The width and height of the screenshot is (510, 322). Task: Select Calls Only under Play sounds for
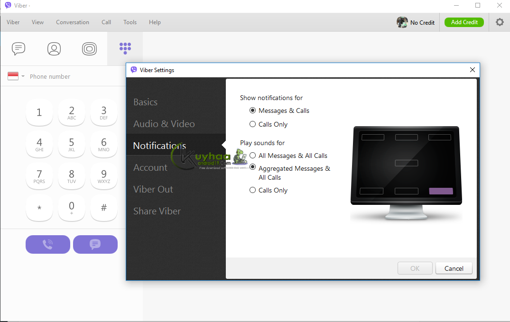pyautogui.click(x=252, y=190)
